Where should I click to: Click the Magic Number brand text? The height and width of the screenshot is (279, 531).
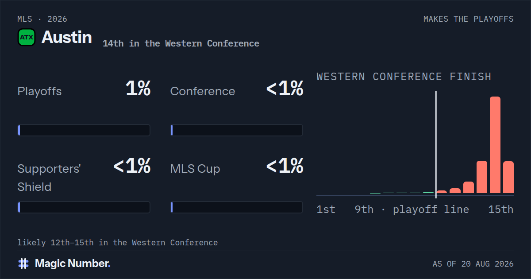(x=73, y=263)
